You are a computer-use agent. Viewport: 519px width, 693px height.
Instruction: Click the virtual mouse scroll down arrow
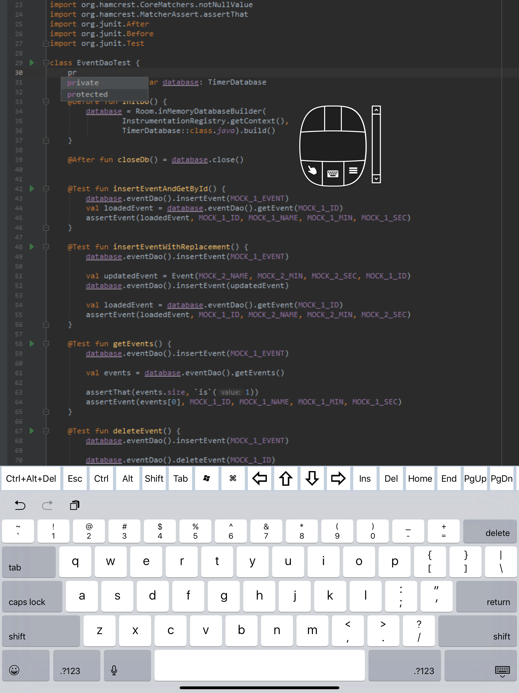click(376, 179)
